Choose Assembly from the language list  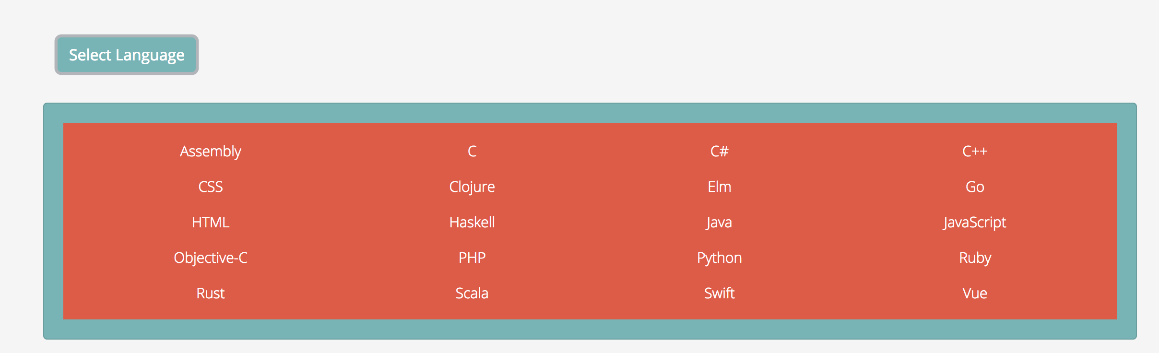(x=211, y=151)
